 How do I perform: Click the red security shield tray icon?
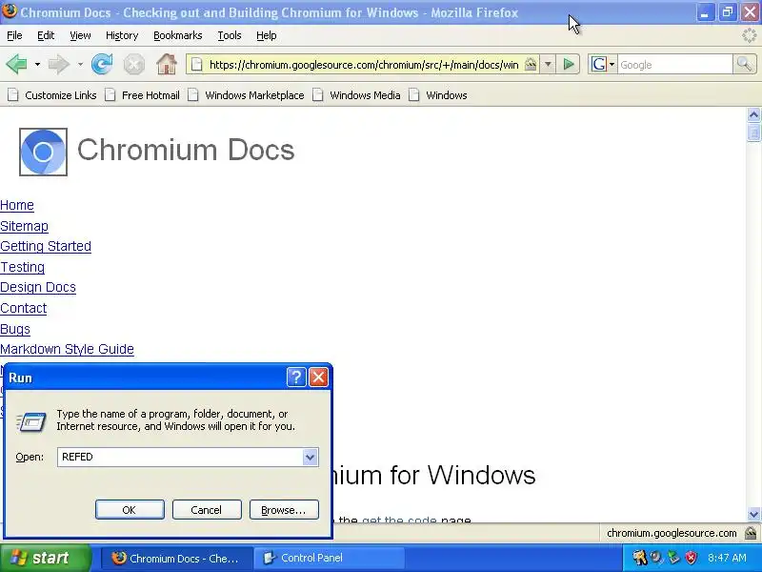(x=691, y=558)
